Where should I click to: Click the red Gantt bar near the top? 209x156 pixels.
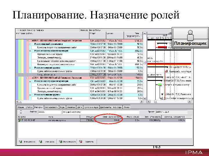point(162,47)
